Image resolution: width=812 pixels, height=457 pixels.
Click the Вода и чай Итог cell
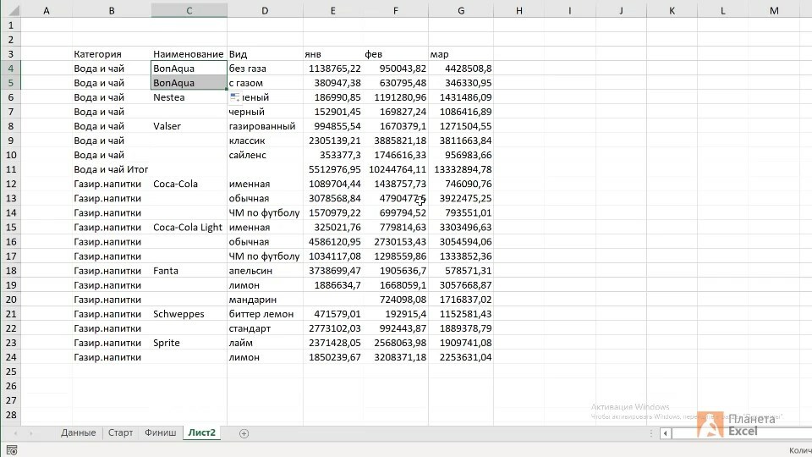[x=112, y=169]
